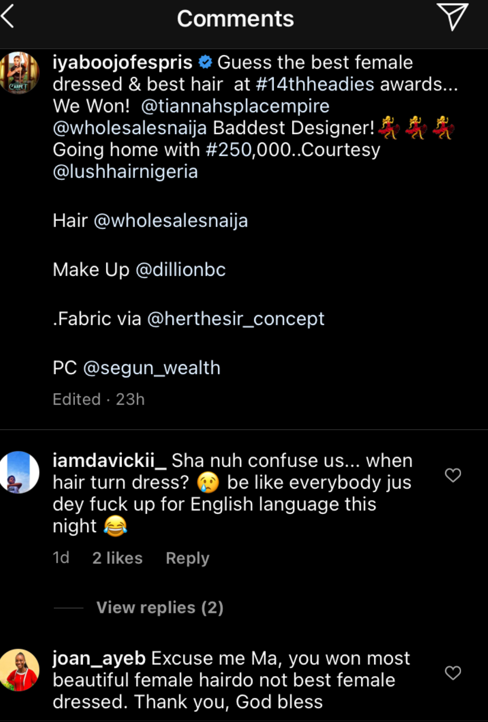
Task: Open the @segun_wealth photo credit mention
Action: click(152, 368)
